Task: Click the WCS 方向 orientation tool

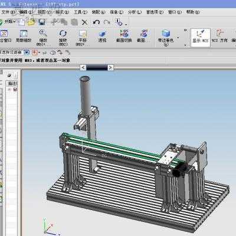Action: pyautogui.click(x=219, y=36)
